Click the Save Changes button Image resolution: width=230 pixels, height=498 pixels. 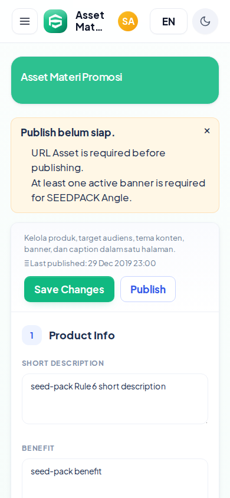[69, 289]
